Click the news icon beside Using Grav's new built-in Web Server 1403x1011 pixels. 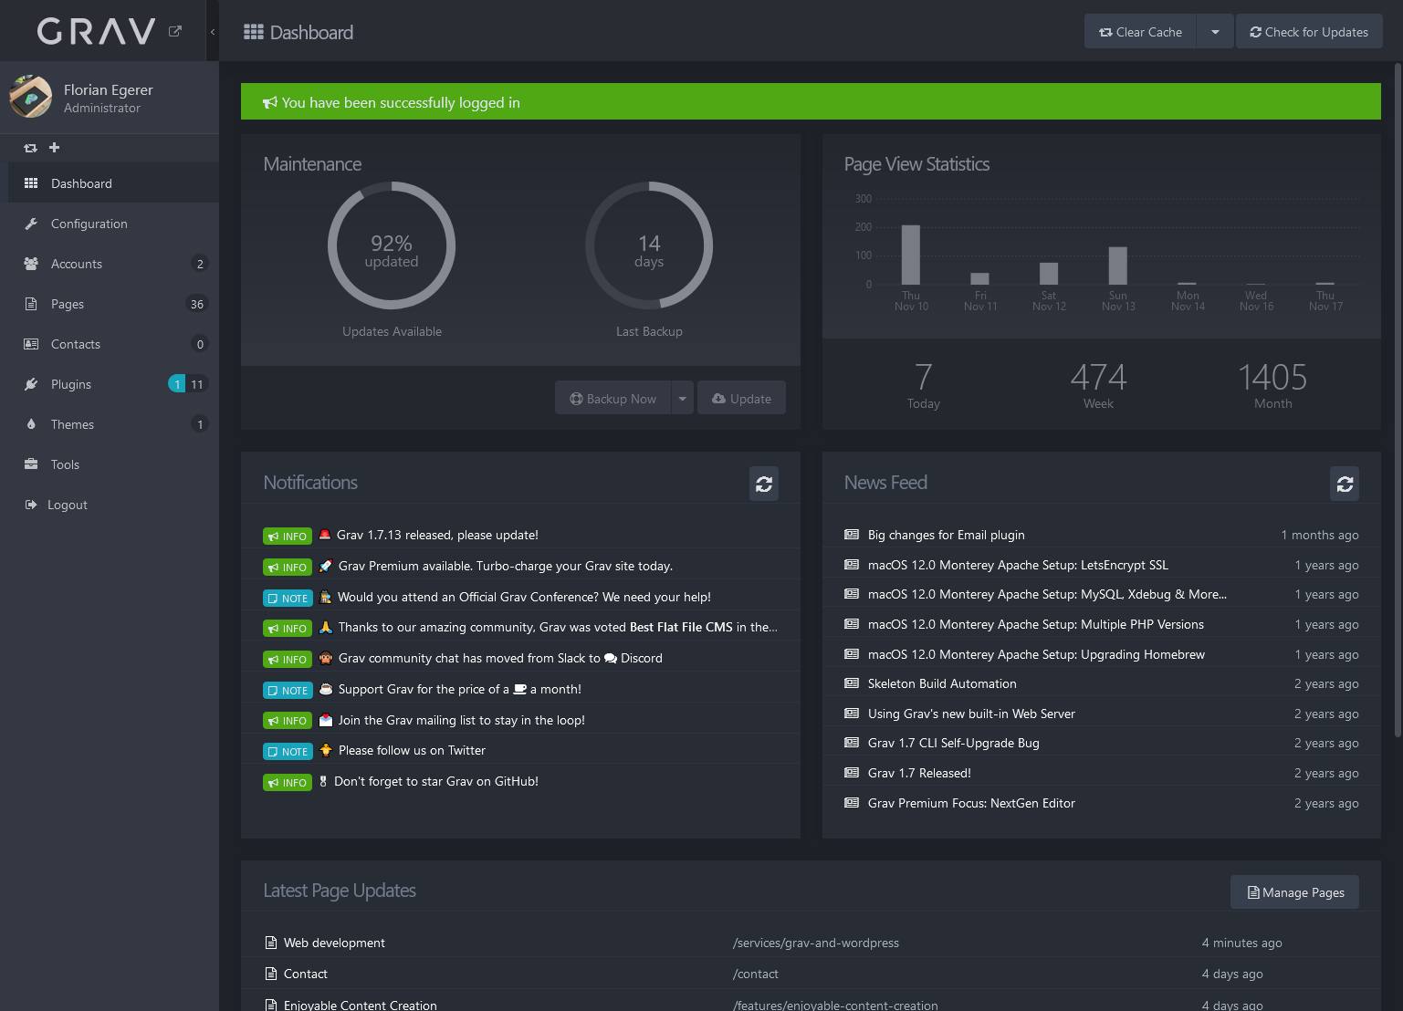click(852, 714)
